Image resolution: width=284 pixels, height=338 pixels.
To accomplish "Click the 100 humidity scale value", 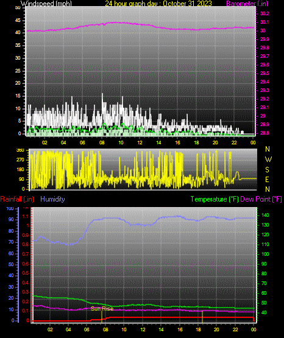I will tap(10, 208).
